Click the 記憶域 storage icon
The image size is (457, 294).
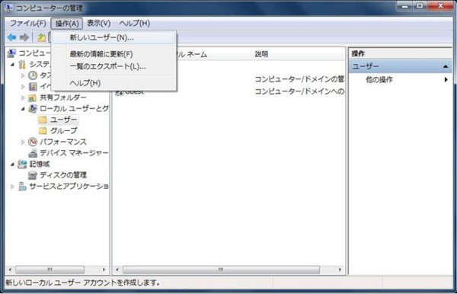(22, 164)
